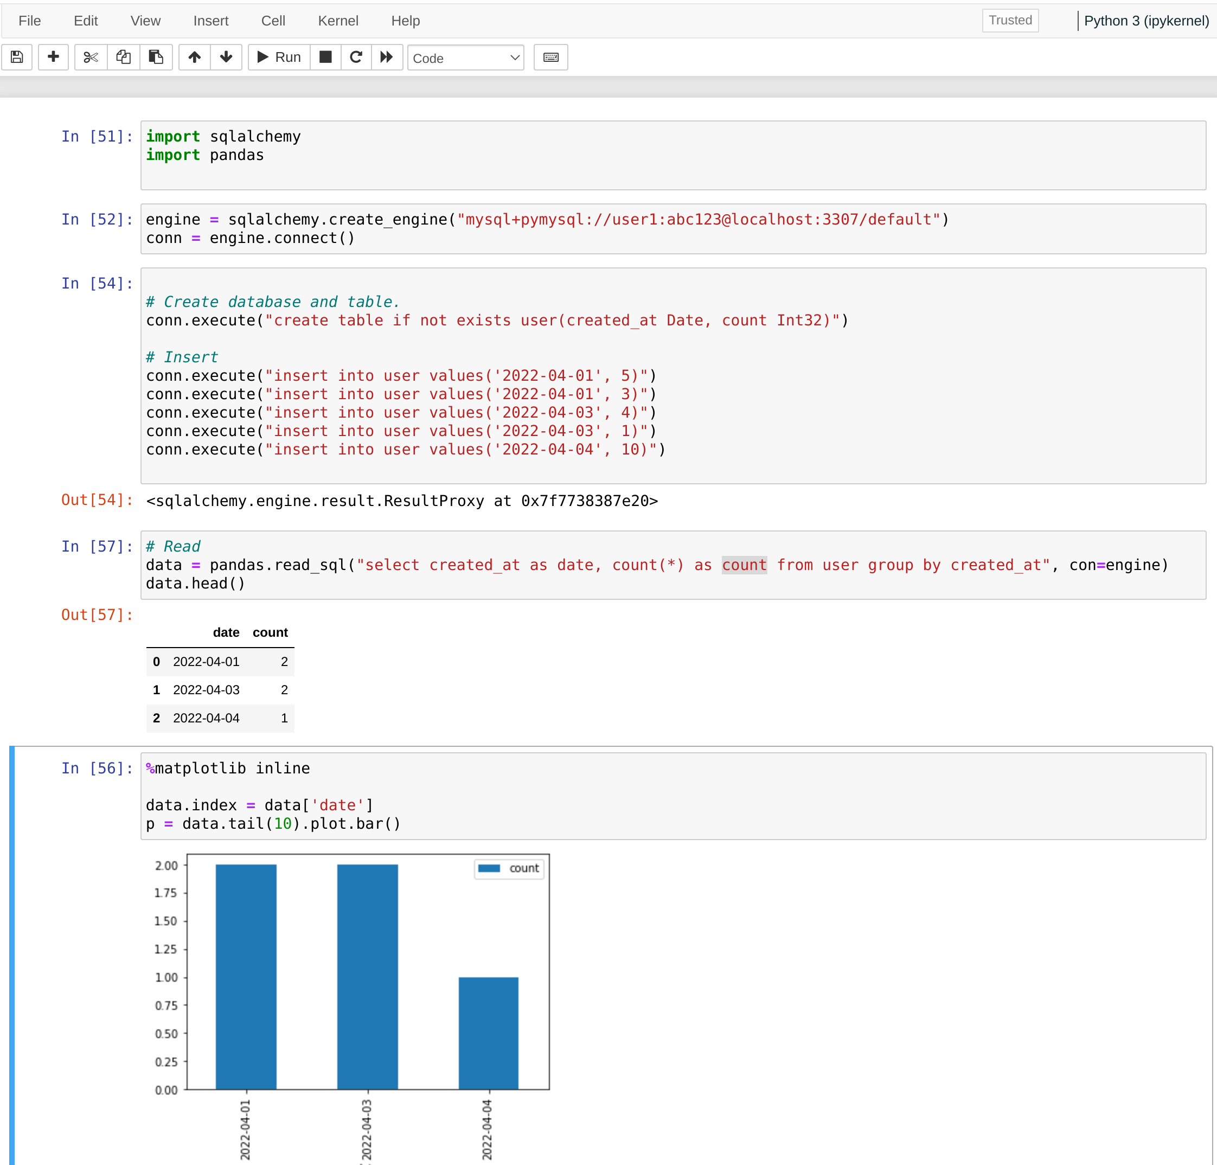
Task: Paste cells below icon
Action: coord(156,57)
